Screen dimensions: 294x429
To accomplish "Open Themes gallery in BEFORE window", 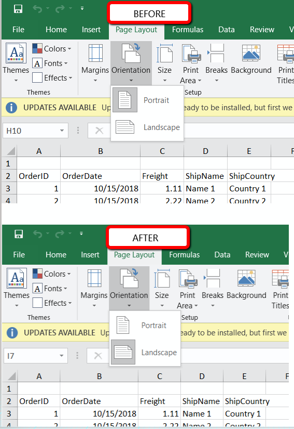I will coord(16,62).
